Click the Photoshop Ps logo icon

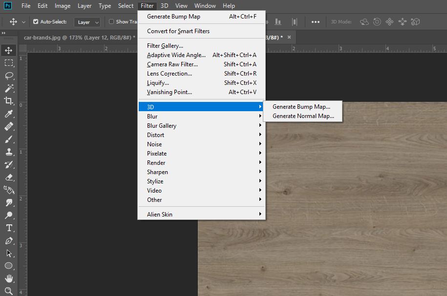click(x=8, y=6)
